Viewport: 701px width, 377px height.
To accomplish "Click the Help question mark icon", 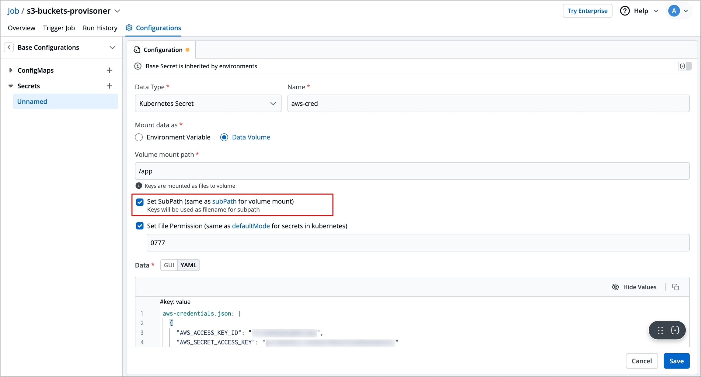I will coord(625,11).
